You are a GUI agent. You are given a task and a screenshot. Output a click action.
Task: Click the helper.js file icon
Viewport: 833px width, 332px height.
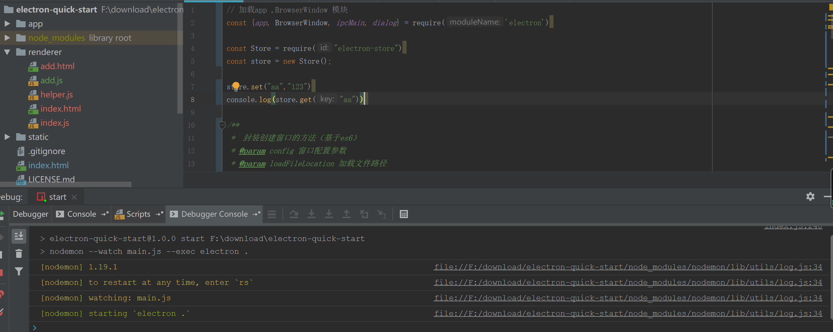pos(33,95)
